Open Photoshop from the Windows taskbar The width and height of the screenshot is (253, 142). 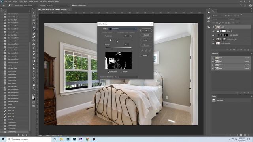(x=74, y=139)
